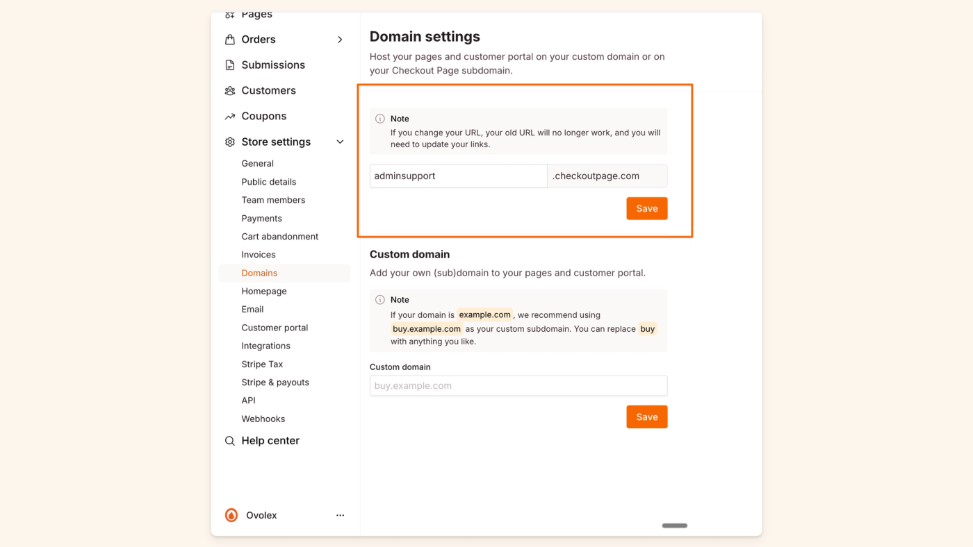
Task: Click the buy.example.com custom domain field
Action: click(x=518, y=385)
